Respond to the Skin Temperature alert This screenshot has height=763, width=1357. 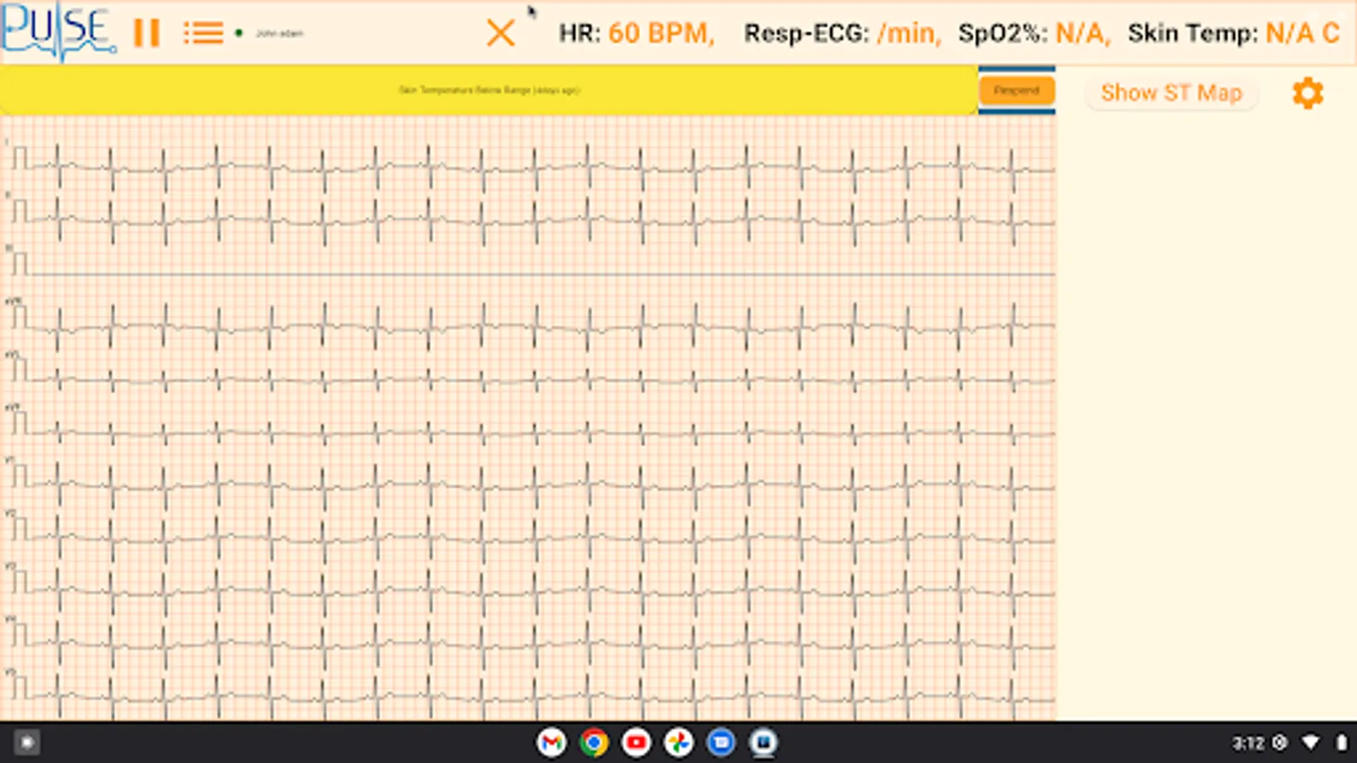click(1017, 89)
